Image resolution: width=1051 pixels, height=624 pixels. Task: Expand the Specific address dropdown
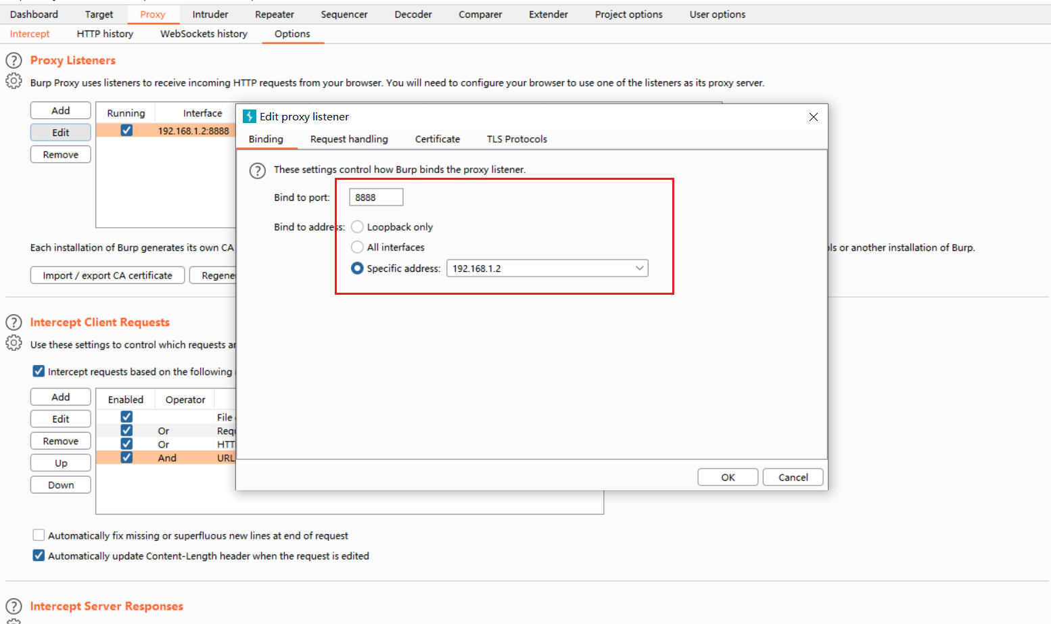pyautogui.click(x=639, y=268)
